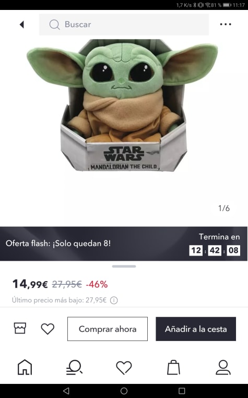Open the three-dot more options menu
The image size is (248, 398).
click(x=226, y=25)
